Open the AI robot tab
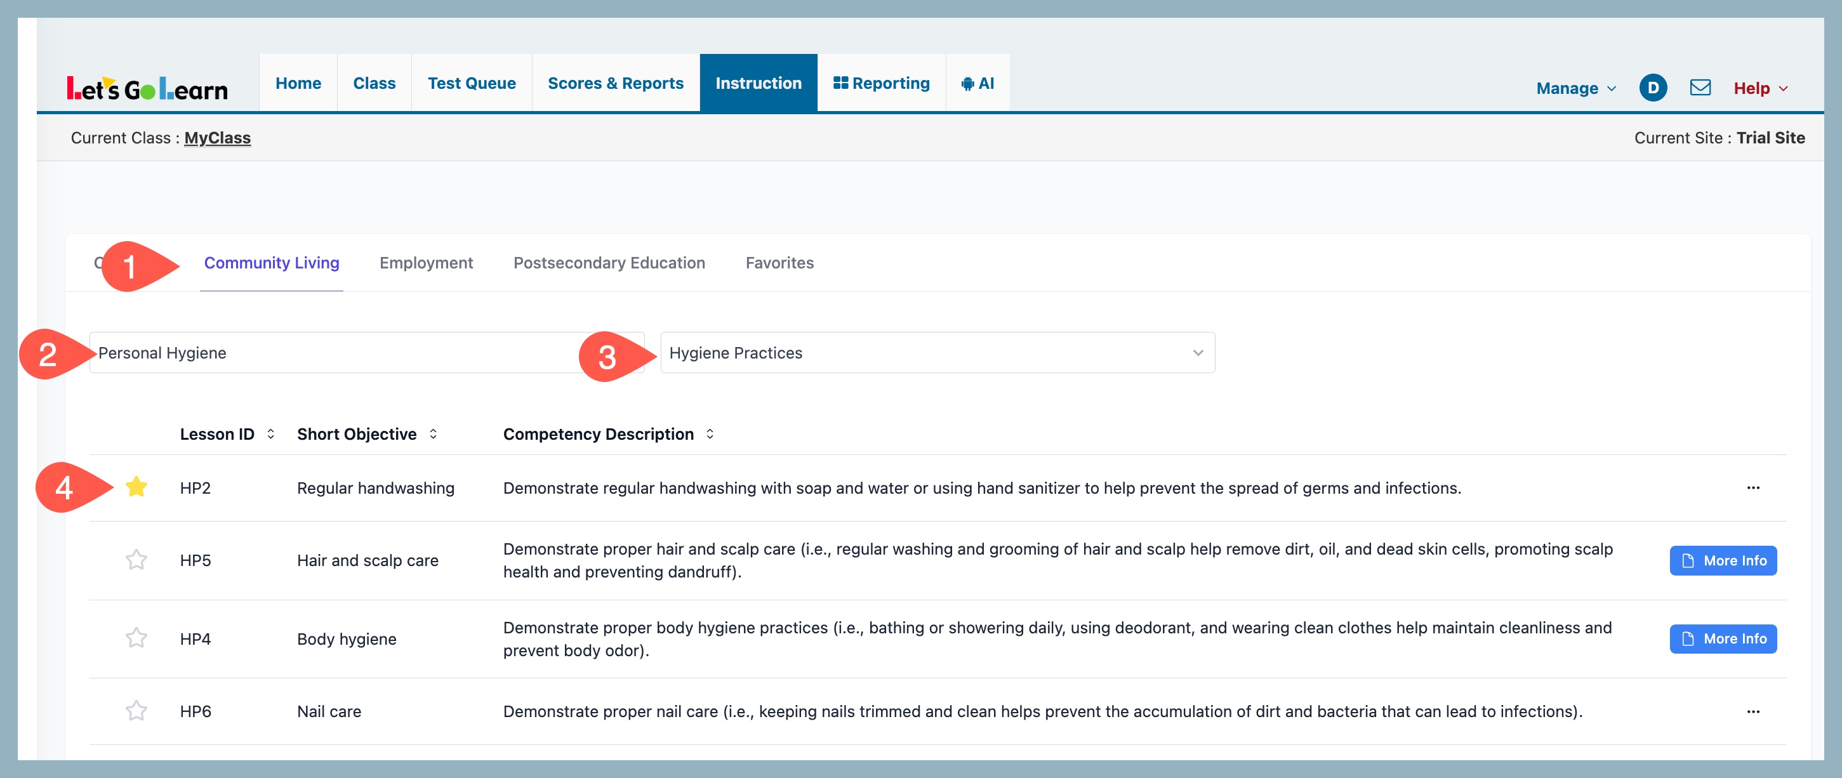This screenshot has width=1842, height=778. pyautogui.click(x=977, y=84)
